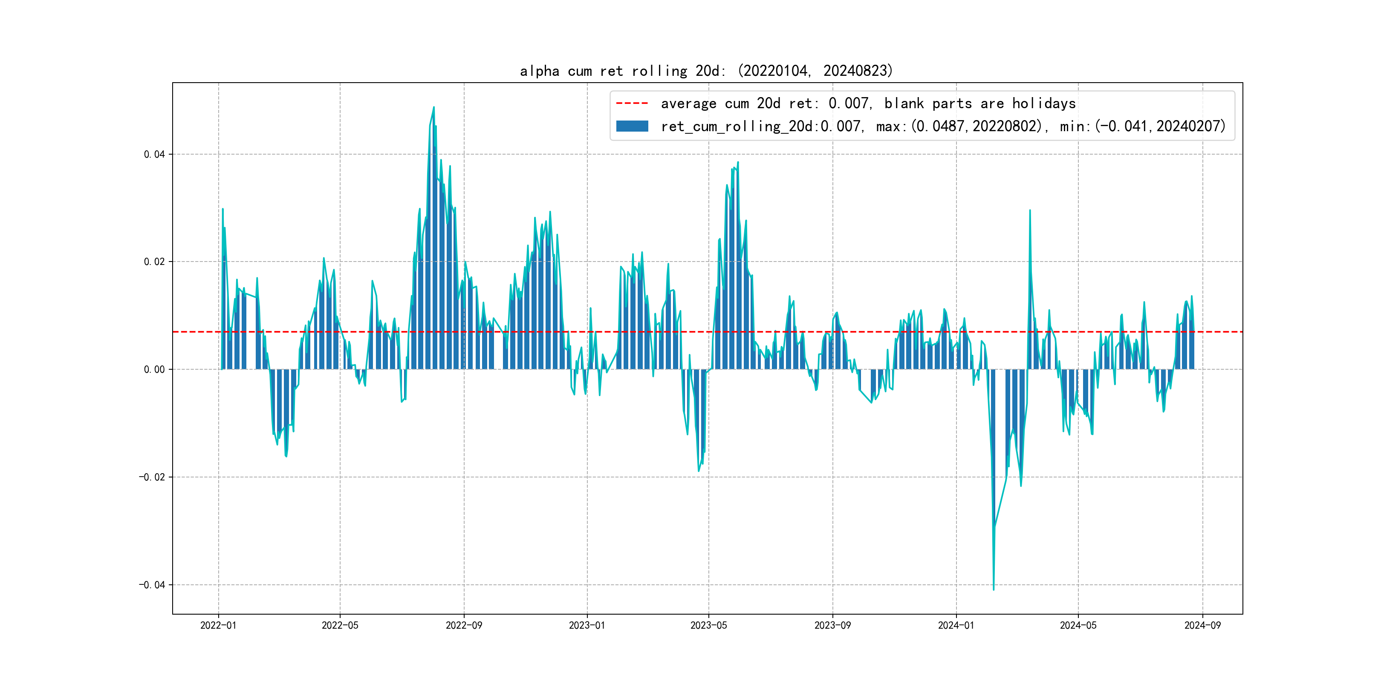Click the -0.02 y-axis tick label
The image size is (1381, 690).
coord(152,477)
